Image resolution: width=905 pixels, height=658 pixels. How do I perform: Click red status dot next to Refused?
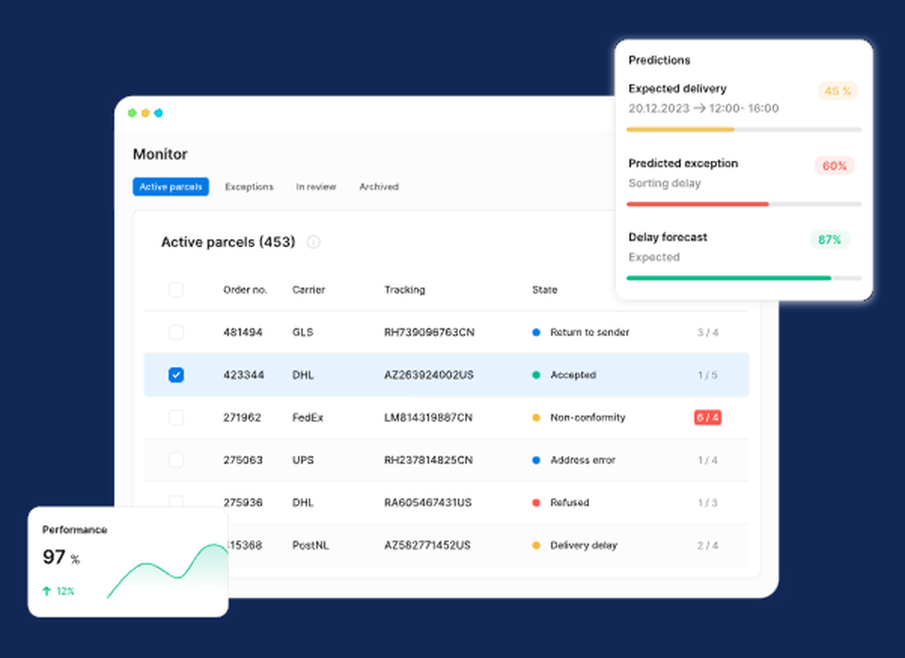(536, 502)
